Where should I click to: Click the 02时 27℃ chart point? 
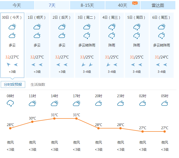pos(143,131)
